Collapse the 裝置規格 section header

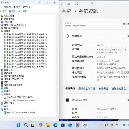click(96, 36)
